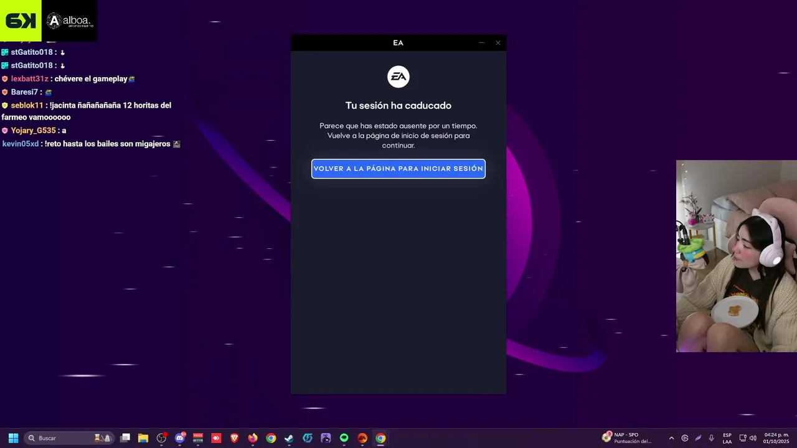This screenshot has height=448, width=797.
Task: Click the microphone tray icon
Action: click(x=711, y=438)
